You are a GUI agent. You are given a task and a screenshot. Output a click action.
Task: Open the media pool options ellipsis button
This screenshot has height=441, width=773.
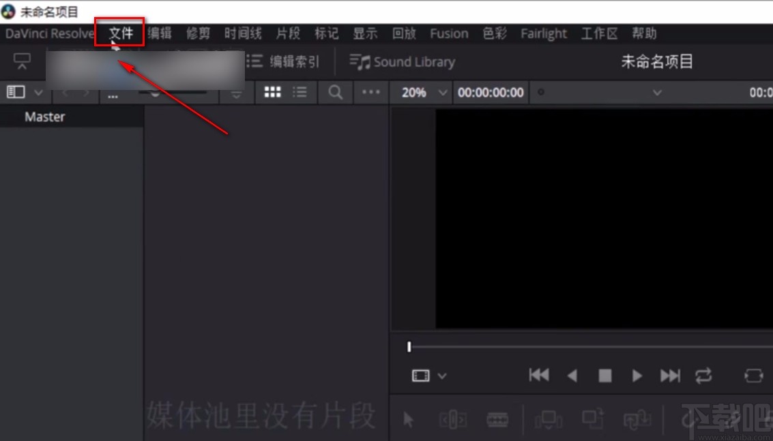[370, 92]
